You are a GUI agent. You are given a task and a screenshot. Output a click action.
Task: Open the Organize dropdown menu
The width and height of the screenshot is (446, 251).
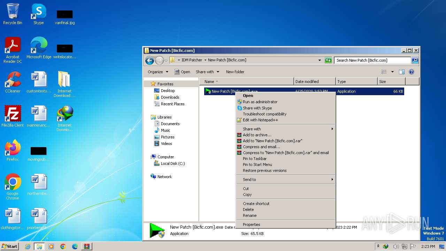coord(158,72)
